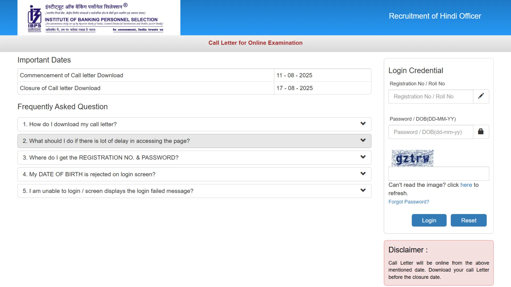Click chevron arrow on 'DATE OF BIRTH' row
511x287 pixels.
pyautogui.click(x=363, y=174)
